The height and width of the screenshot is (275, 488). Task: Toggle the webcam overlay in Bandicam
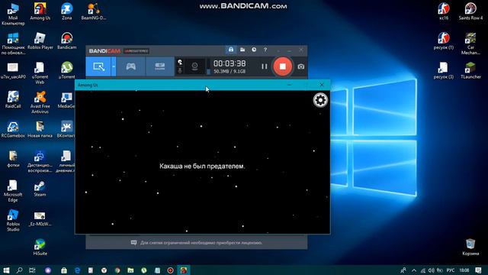point(195,66)
